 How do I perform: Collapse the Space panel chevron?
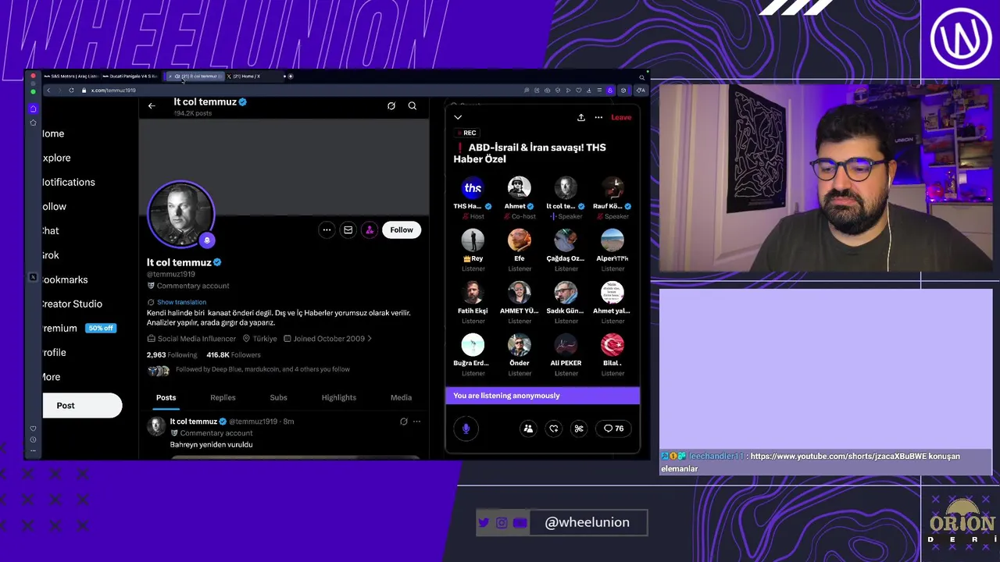[x=458, y=117]
